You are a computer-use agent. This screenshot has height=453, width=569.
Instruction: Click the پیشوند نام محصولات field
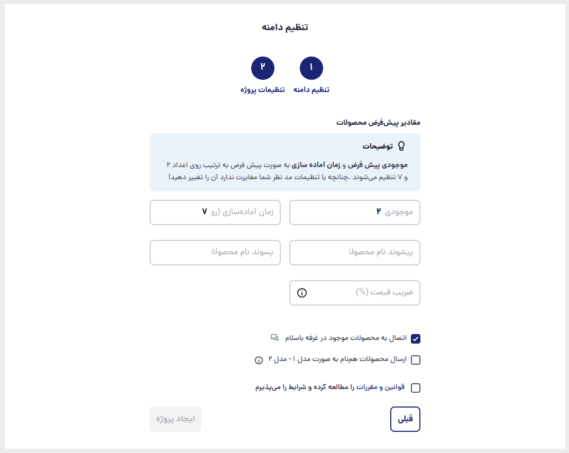click(x=354, y=253)
